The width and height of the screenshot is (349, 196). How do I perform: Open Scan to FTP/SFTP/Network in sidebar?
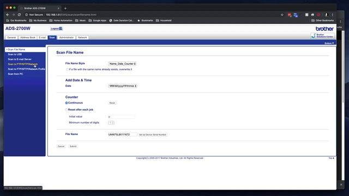pyautogui.click(x=23, y=64)
